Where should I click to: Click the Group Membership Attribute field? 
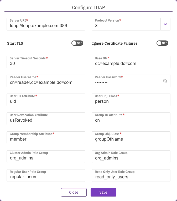(x=46, y=139)
